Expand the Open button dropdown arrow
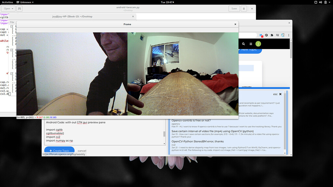 click(x=13, y=8)
